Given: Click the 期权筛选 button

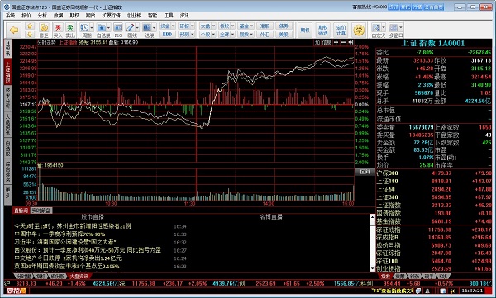Looking at the screenshot, I should pyautogui.click(x=322, y=30).
